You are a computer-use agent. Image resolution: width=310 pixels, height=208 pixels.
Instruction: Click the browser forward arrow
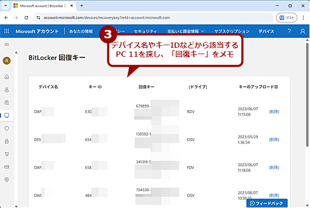[16, 18]
